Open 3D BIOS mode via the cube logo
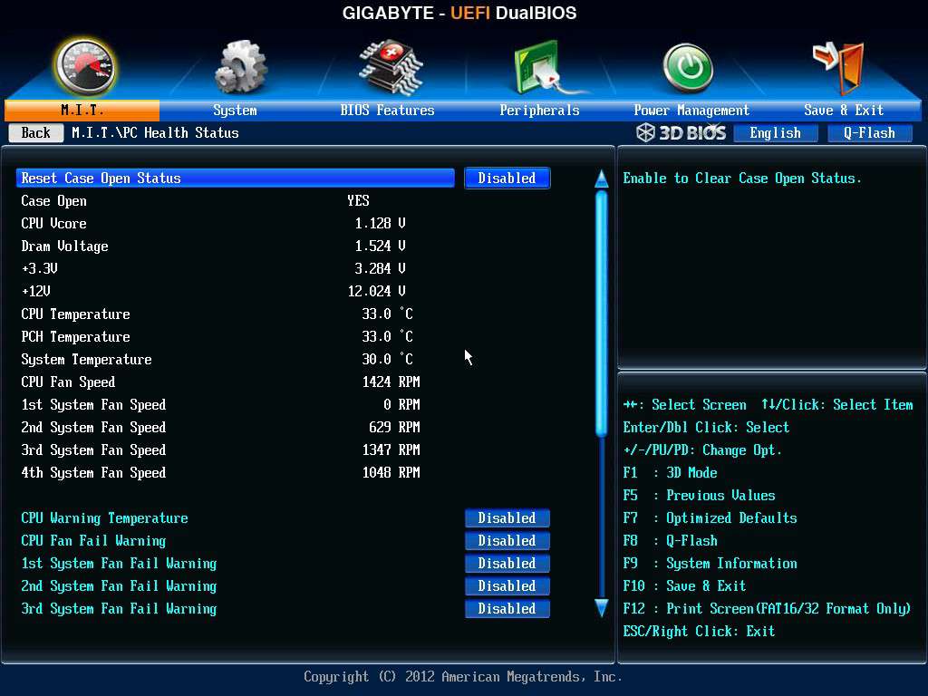Image resolution: width=928 pixels, height=696 pixels. (681, 133)
